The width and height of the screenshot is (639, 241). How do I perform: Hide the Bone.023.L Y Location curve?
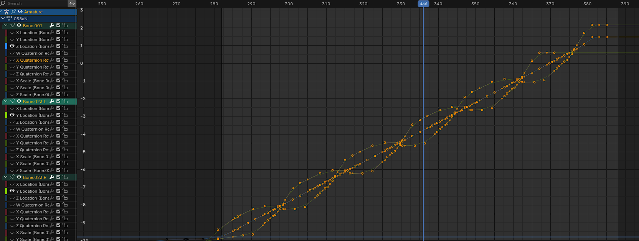click(x=12, y=115)
